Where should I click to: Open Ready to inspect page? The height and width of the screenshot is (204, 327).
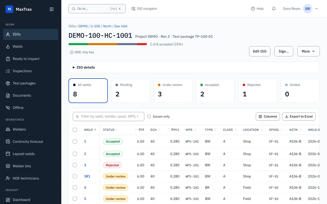pos(31,59)
